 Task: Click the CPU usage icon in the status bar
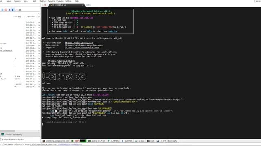pos(73,141)
